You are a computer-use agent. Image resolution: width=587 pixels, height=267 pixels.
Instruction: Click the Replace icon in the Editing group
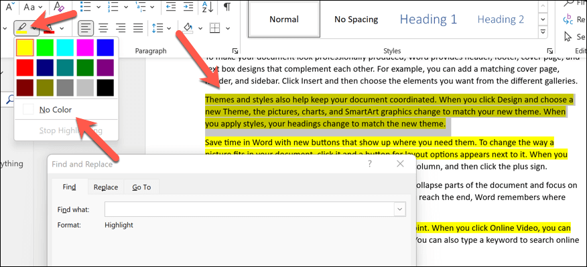568,19
